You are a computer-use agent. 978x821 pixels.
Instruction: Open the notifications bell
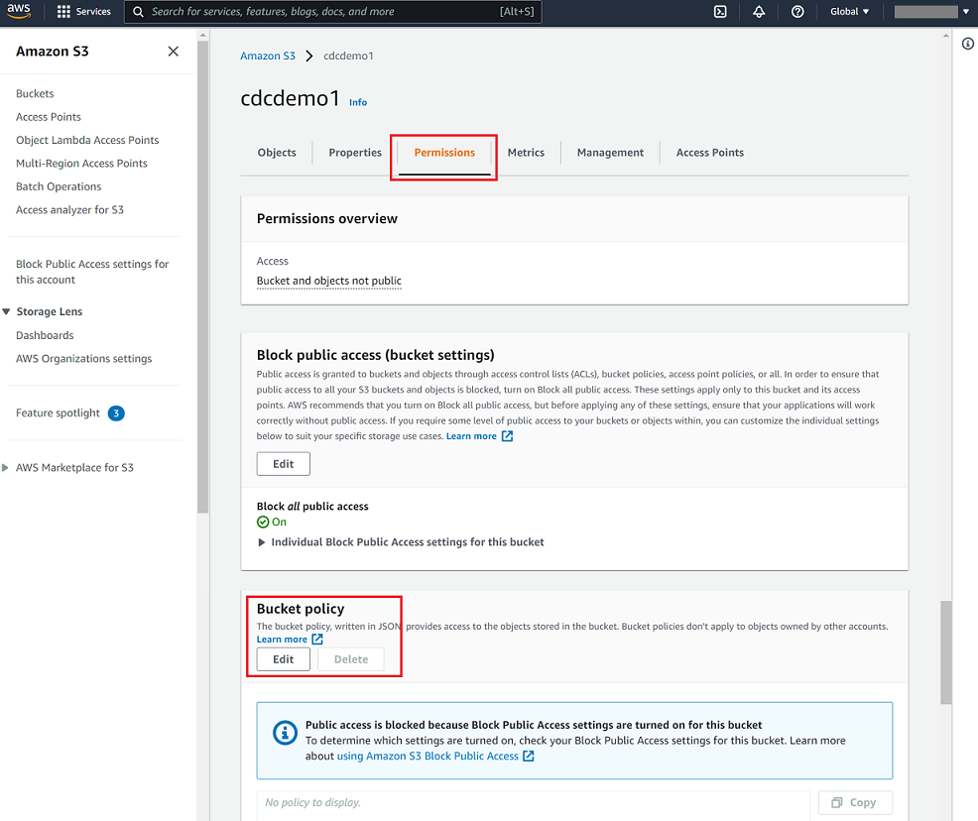click(x=759, y=12)
